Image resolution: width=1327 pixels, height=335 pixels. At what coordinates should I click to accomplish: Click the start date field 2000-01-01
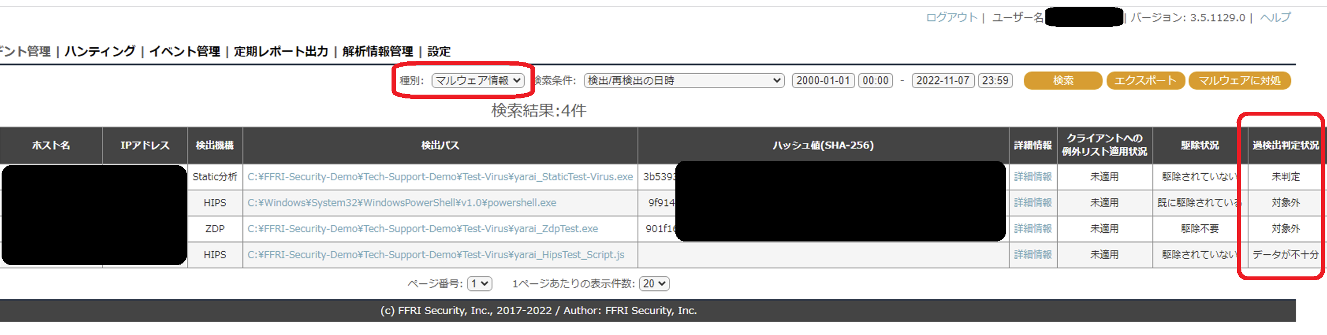click(823, 81)
